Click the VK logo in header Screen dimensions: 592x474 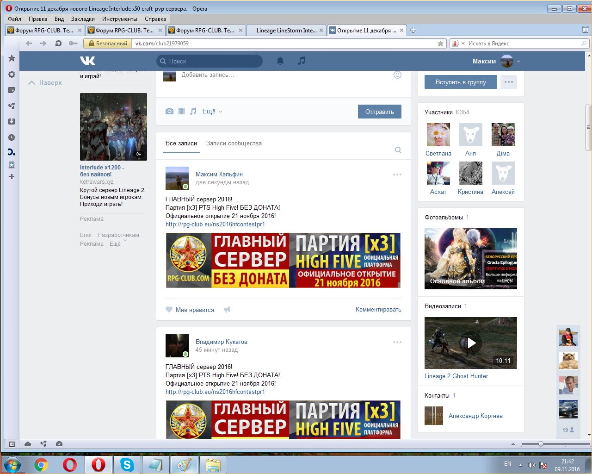click(87, 61)
